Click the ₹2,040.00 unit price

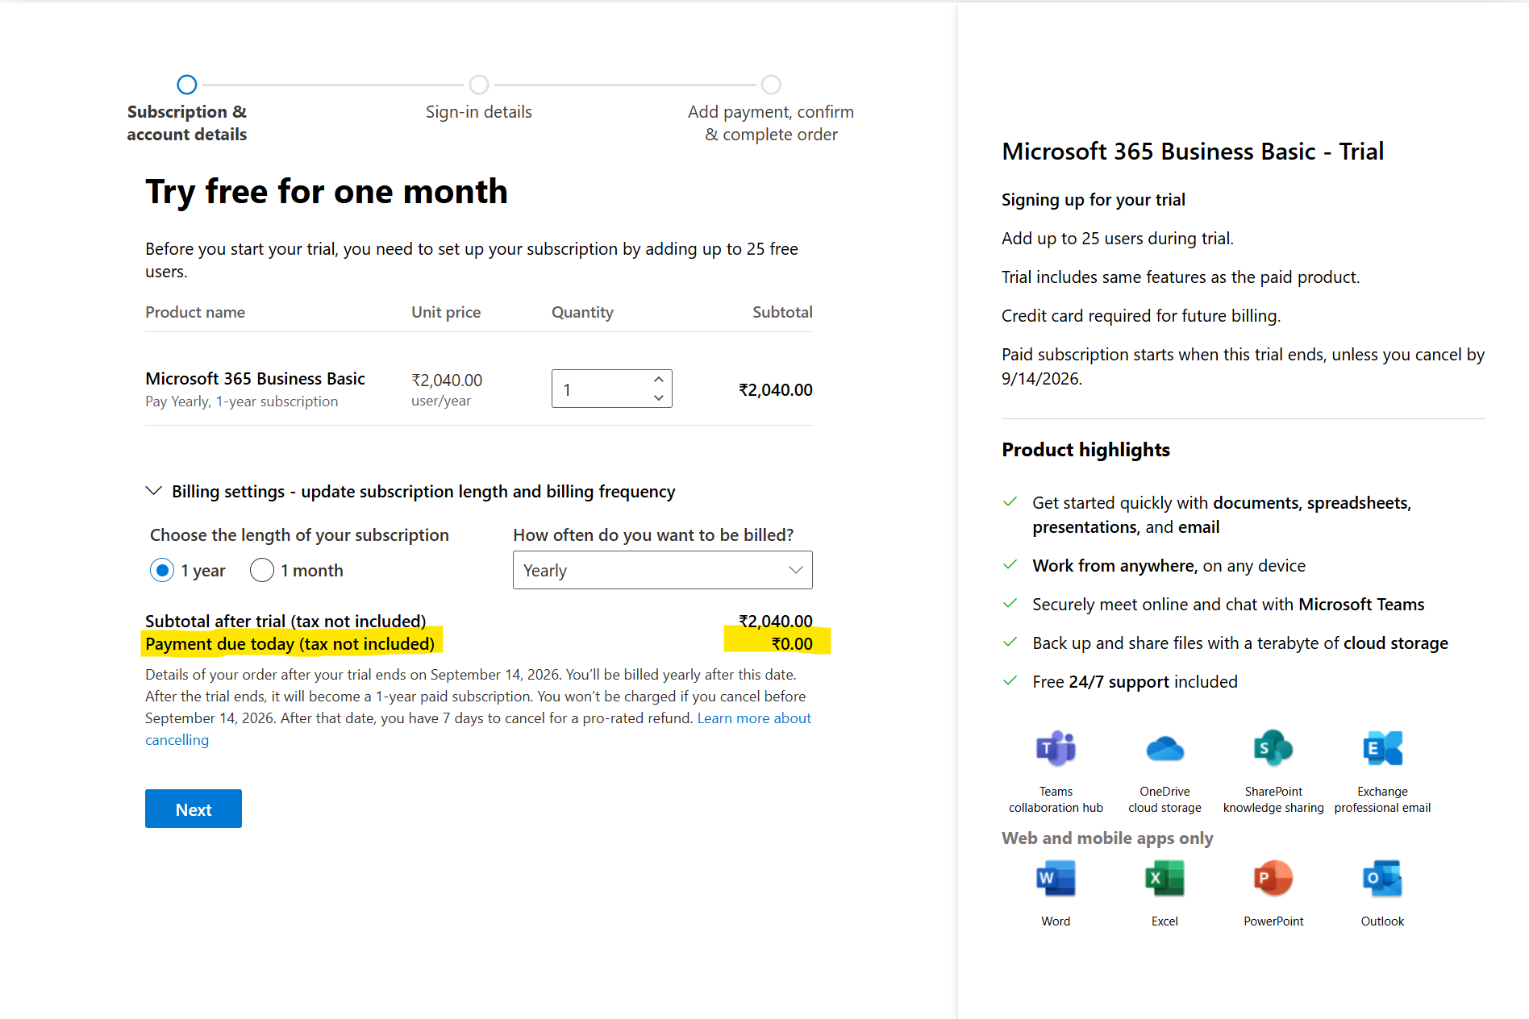pos(447,381)
